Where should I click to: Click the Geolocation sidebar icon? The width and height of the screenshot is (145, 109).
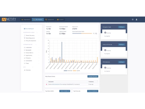(25, 61)
